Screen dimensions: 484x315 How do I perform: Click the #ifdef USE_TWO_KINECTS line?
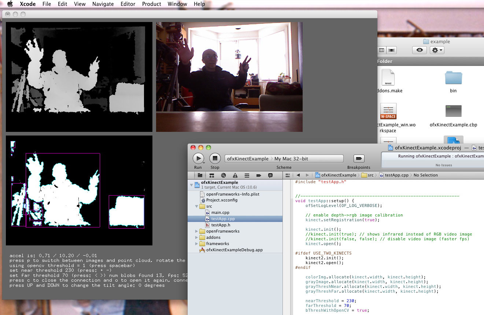323,253
